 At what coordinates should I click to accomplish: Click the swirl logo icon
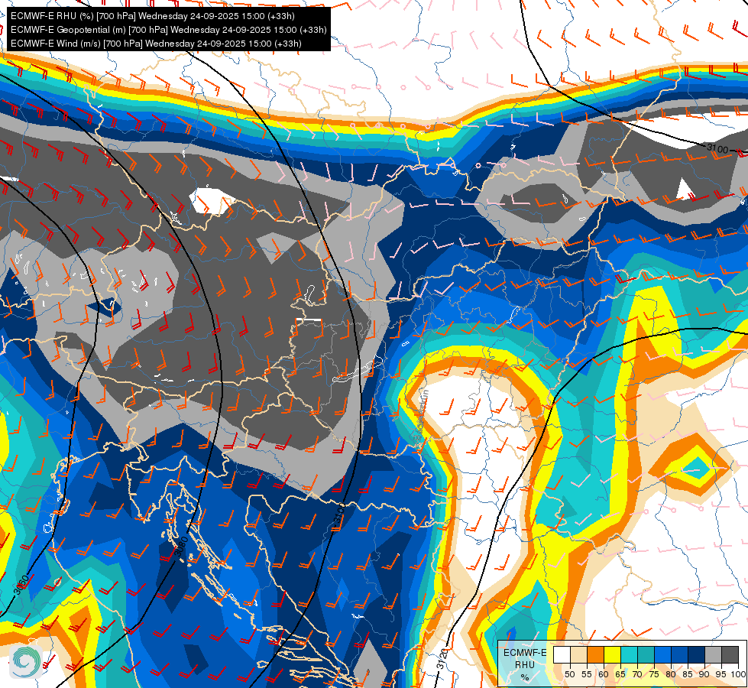click(x=26, y=662)
